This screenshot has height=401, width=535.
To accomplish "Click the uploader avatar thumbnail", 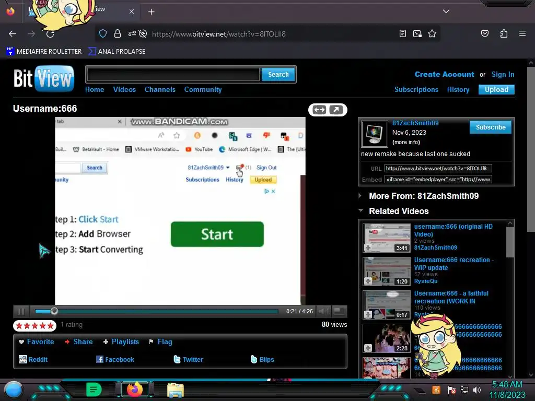I will (374, 134).
